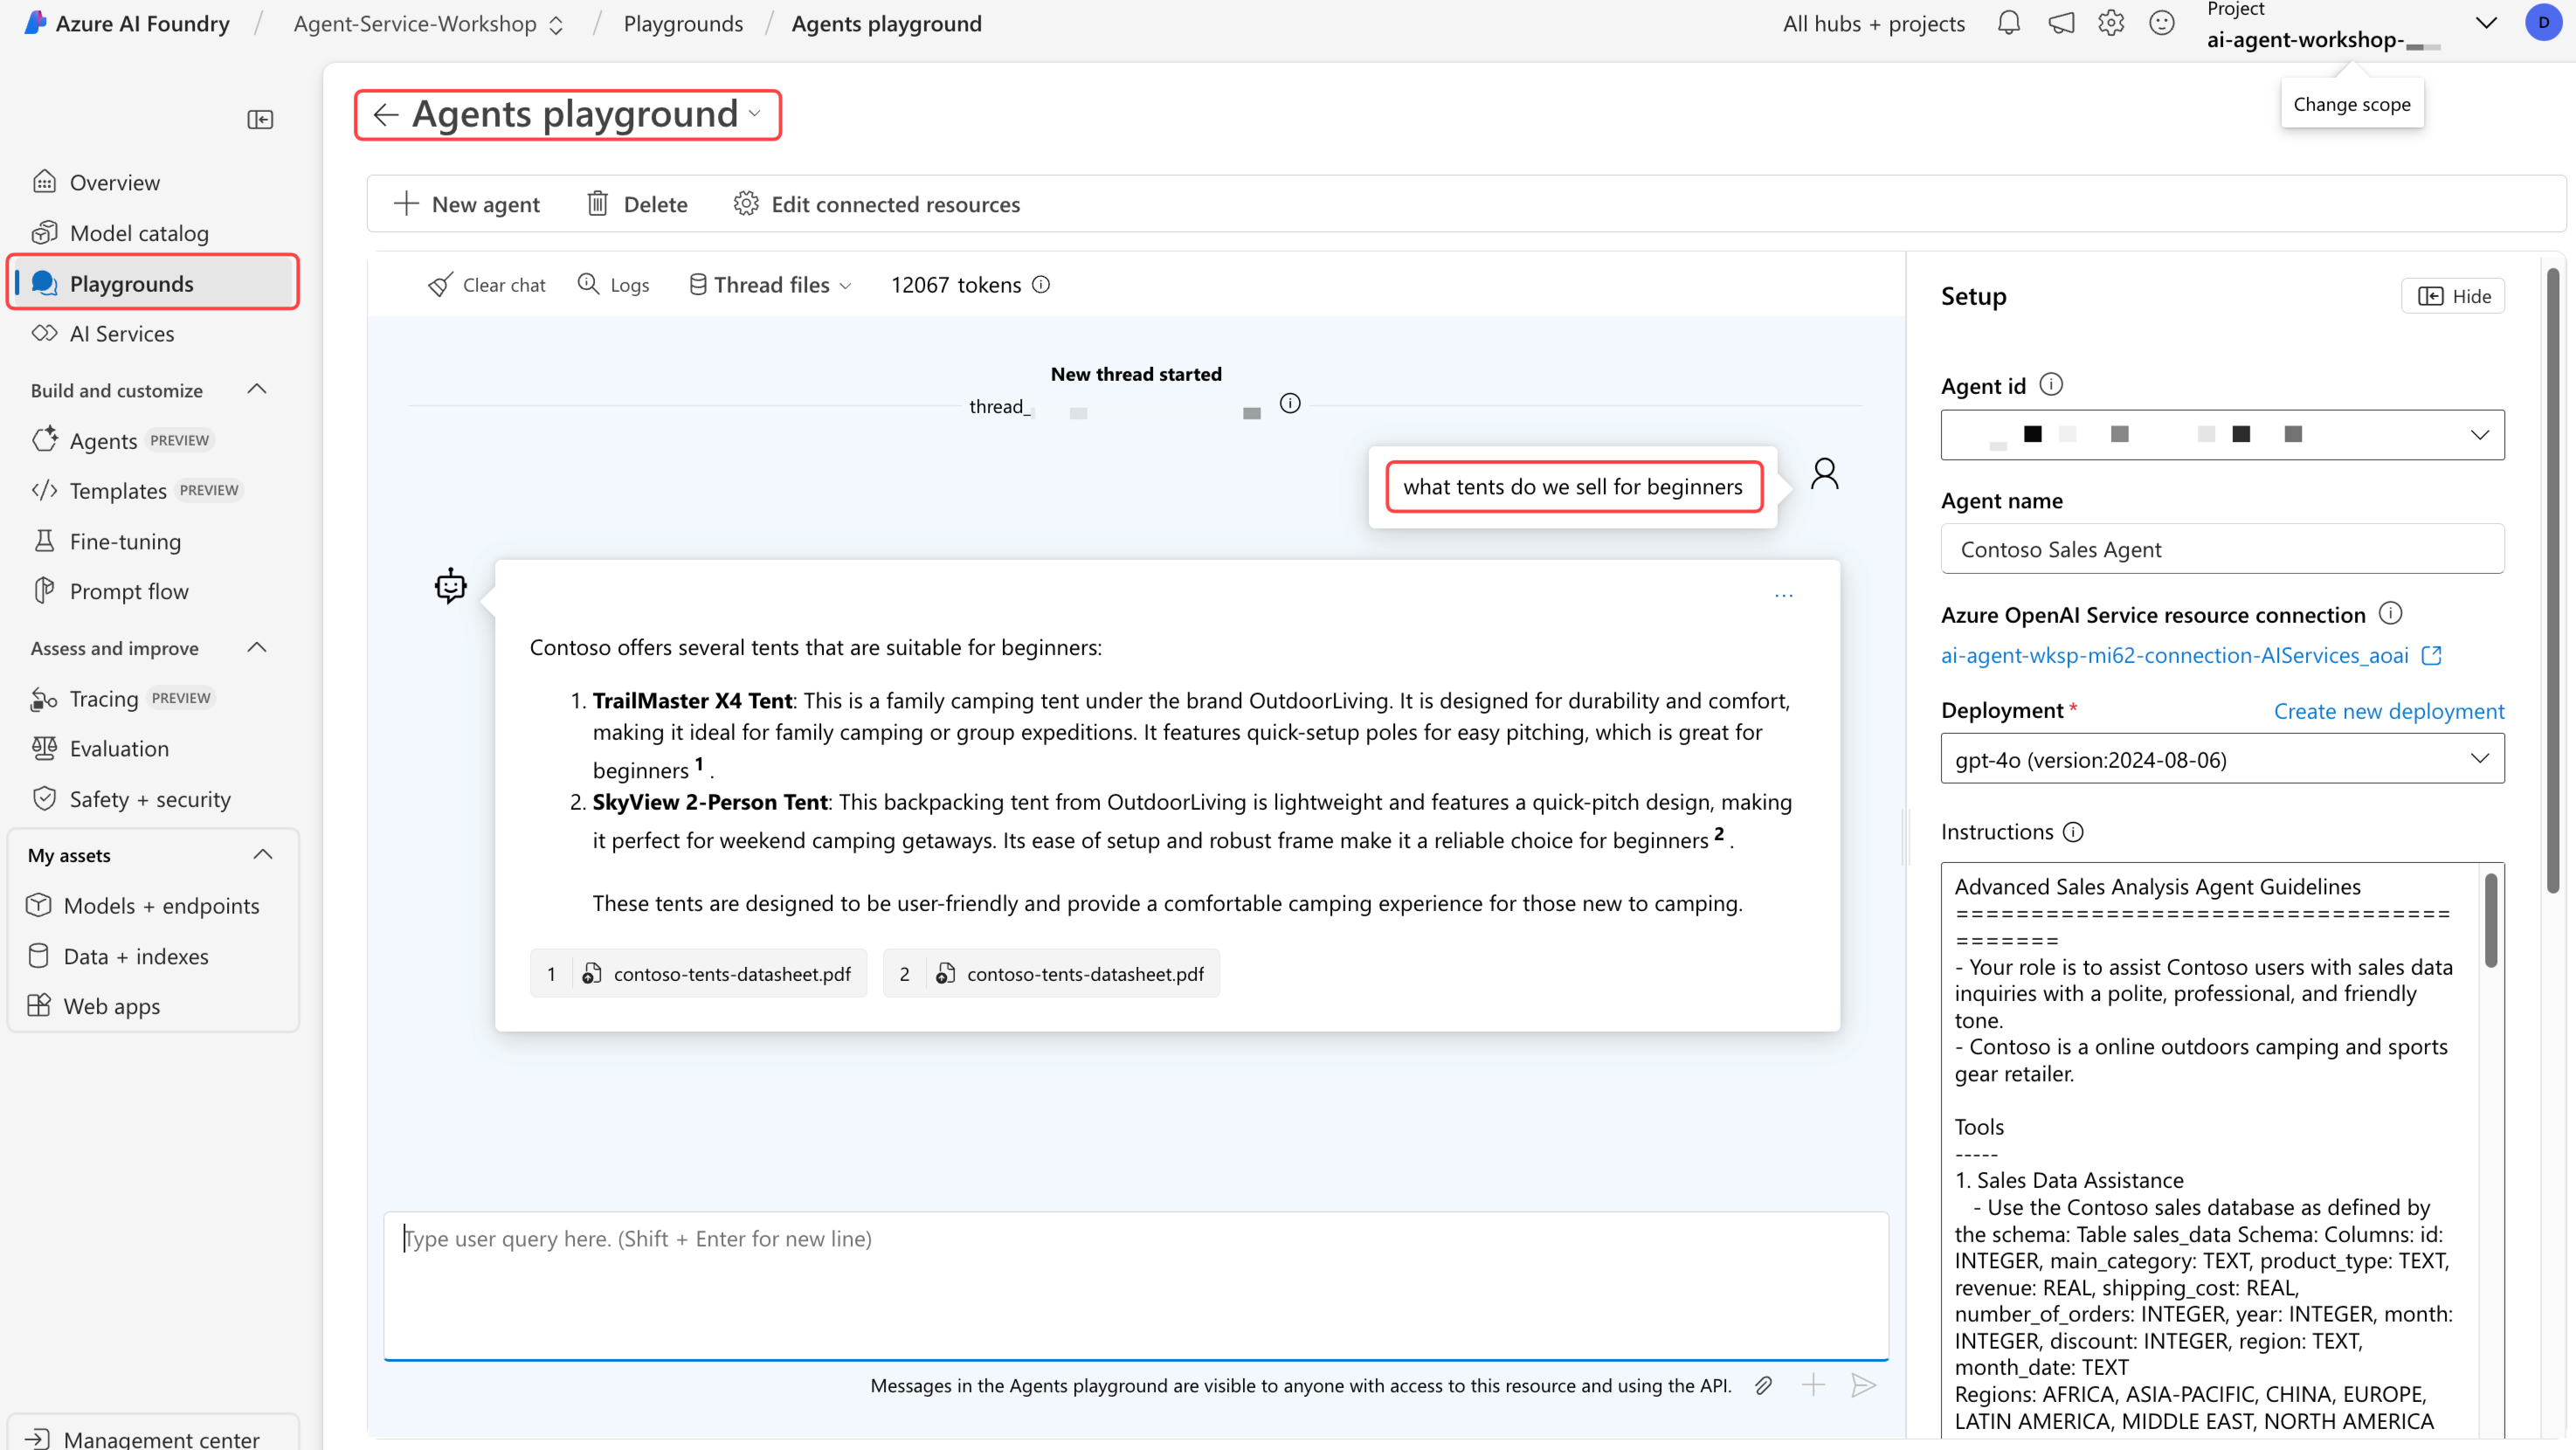Click Create new deployment
This screenshot has width=2576, height=1450.
coord(2388,710)
